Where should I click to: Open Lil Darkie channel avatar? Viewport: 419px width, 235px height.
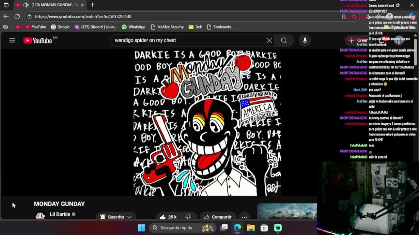coord(40,216)
